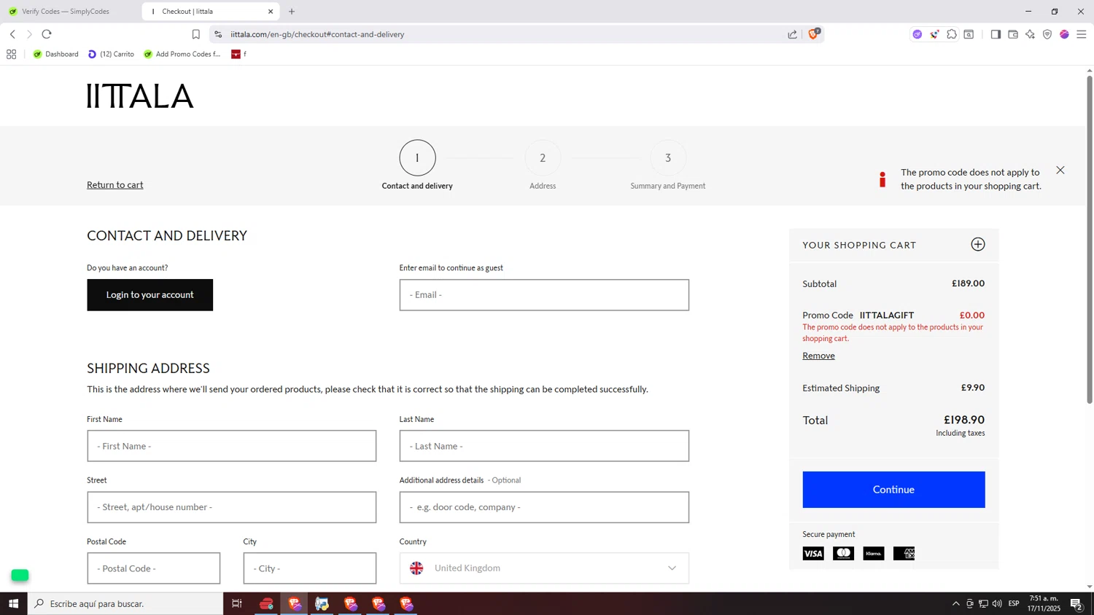The width and height of the screenshot is (1094, 615).
Task: Focus the City field
Action: tap(310, 568)
